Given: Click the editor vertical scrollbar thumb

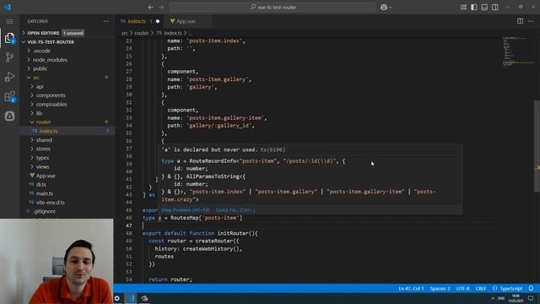Looking at the screenshot, I should [537, 146].
